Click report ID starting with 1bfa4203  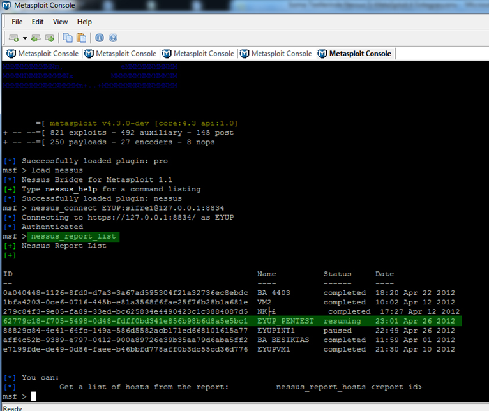click(x=126, y=302)
